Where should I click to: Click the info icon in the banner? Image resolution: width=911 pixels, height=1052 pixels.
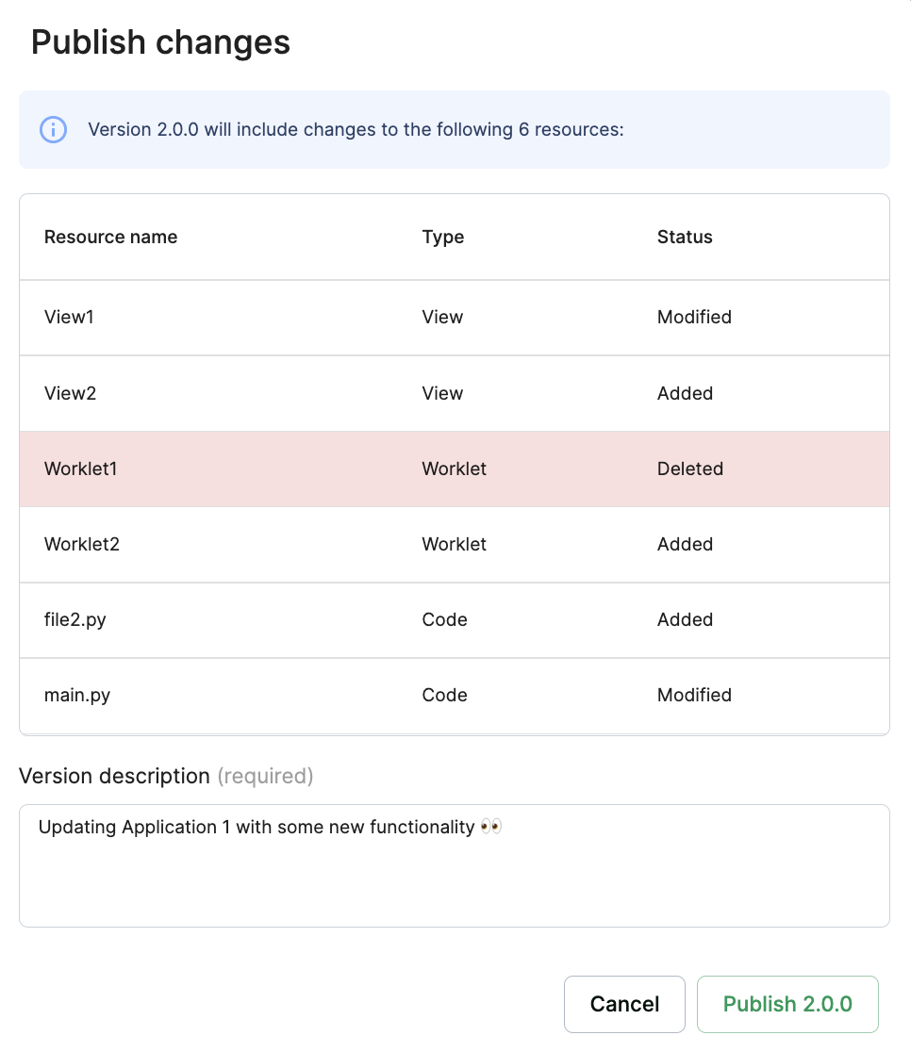pos(53,129)
